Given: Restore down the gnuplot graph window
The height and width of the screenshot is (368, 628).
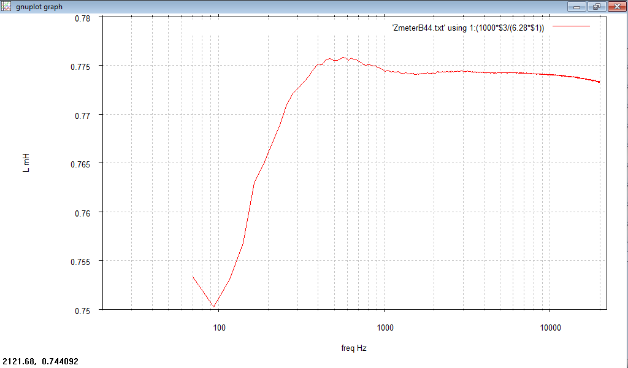Looking at the screenshot, I should (597, 6).
